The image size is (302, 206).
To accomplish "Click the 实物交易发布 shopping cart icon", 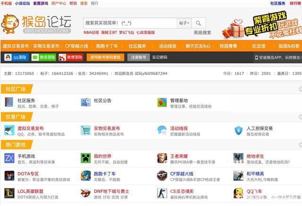I will tap(86, 130).
